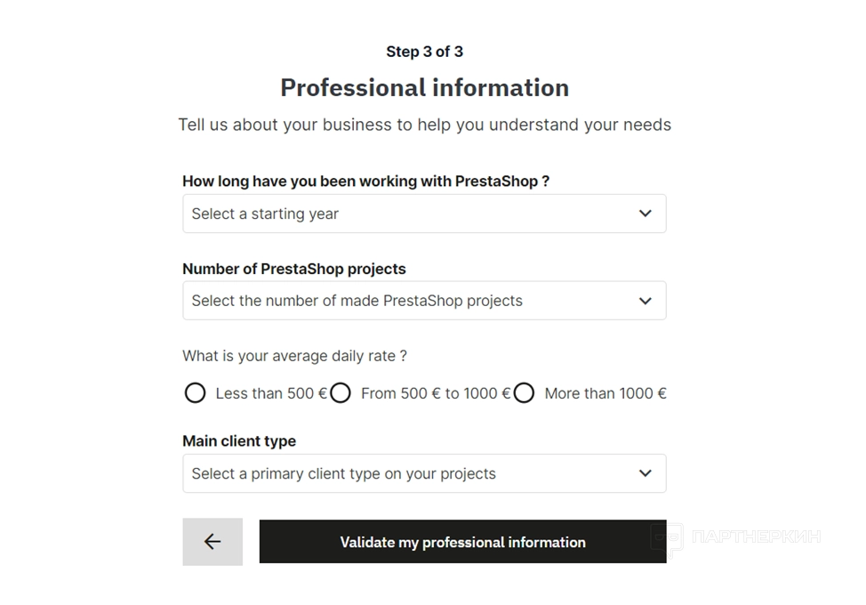866x605 pixels.
Task: Click the "Step 3 of 3" indicator
Action: [424, 52]
